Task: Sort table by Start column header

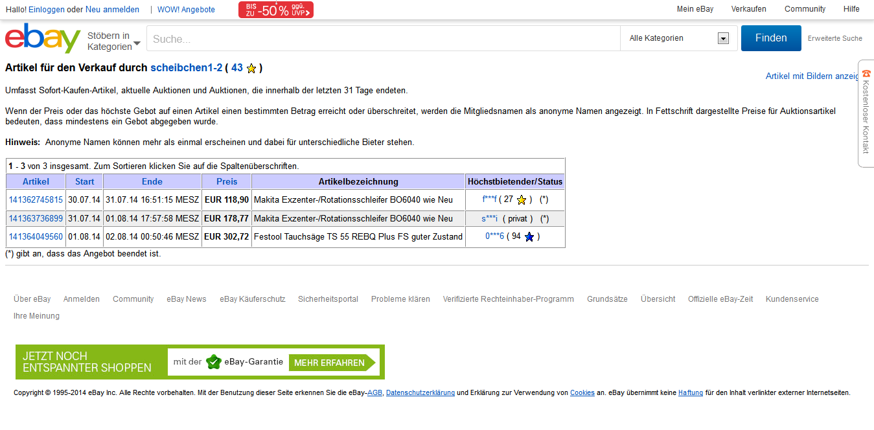Action: coord(84,181)
